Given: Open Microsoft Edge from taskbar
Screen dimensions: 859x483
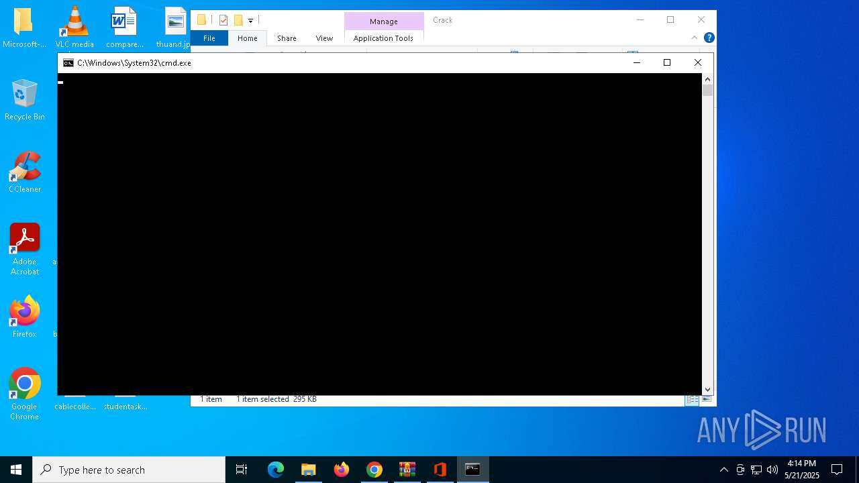Looking at the screenshot, I should (x=276, y=470).
